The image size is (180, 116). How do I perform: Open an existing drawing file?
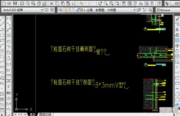click(9, 3)
